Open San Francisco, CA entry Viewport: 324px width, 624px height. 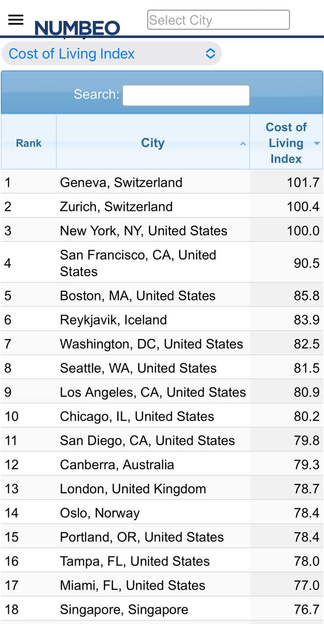pyautogui.click(x=138, y=263)
